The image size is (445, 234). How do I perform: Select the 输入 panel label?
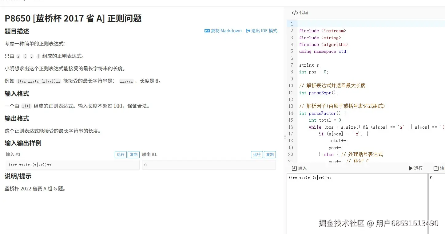(302, 168)
